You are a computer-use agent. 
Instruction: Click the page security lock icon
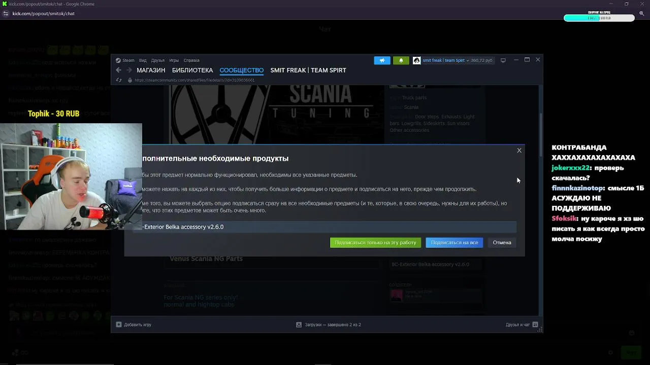click(129, 80)
